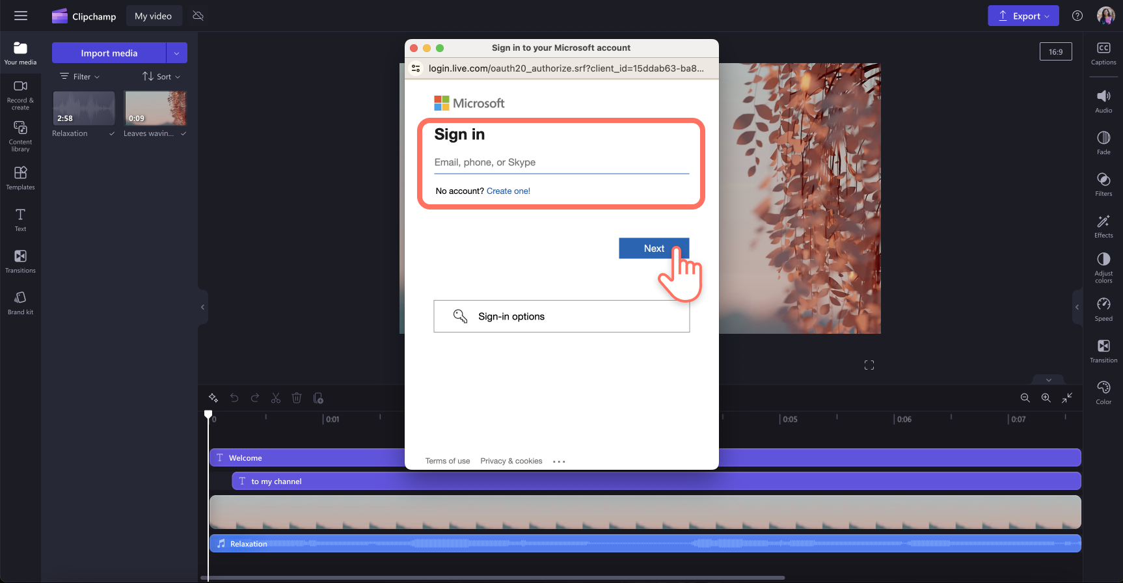Open Transition panel in right sidebar
The height and width of the screenshot is (583, 1123).
[1103, 351]
